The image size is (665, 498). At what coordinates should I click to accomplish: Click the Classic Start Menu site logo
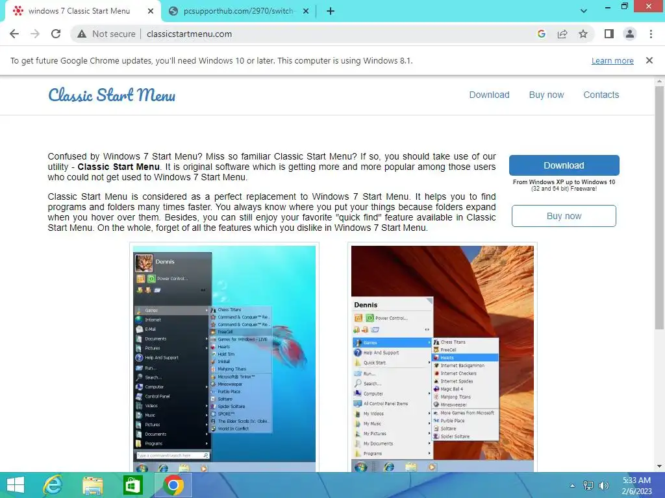(x=112, y=95)
